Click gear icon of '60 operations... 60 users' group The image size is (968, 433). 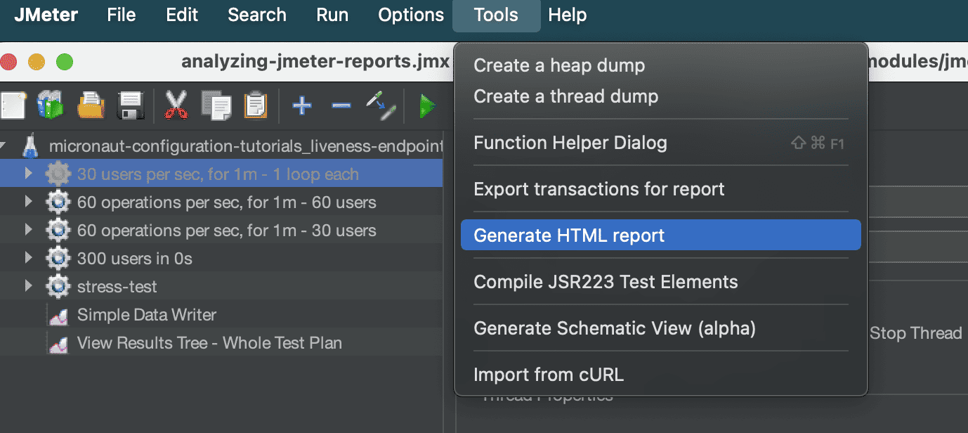click(x=58, y=202)
